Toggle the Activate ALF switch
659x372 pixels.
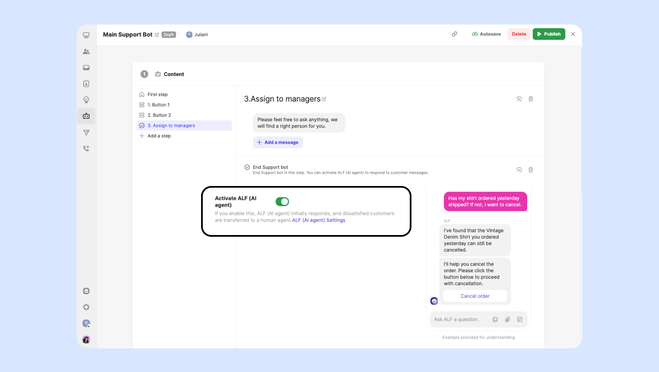tap(282, 202)
